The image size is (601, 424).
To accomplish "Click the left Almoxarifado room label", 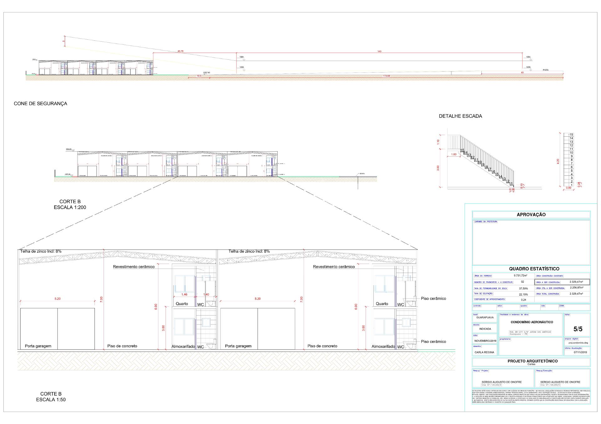I will click(183, 347).
